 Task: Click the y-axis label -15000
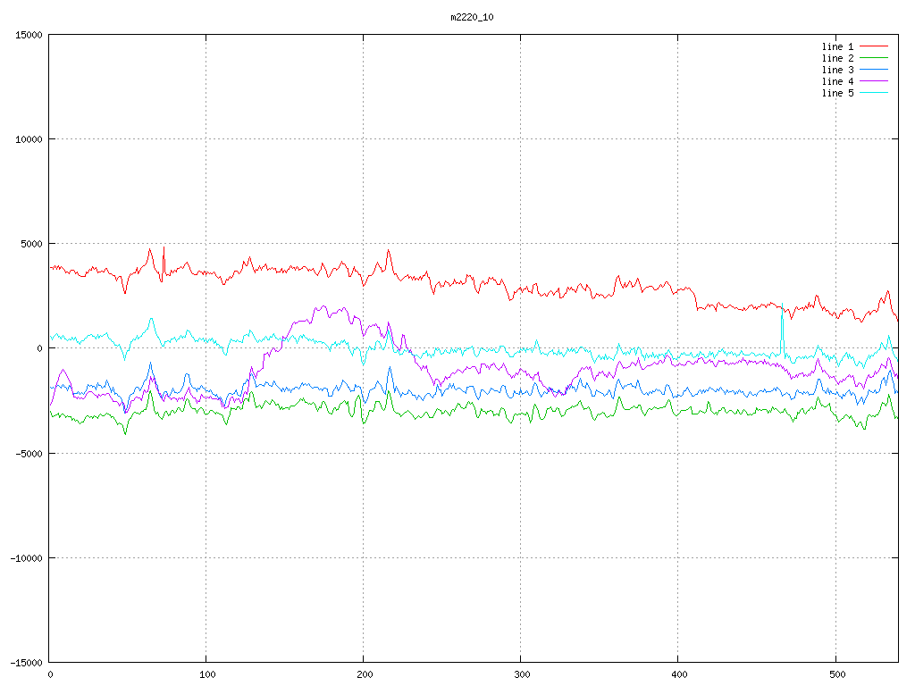(x=27, y=663)
